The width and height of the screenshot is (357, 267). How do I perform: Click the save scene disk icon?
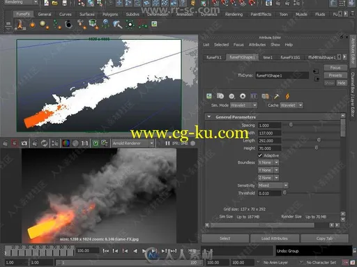coord(64,3)
